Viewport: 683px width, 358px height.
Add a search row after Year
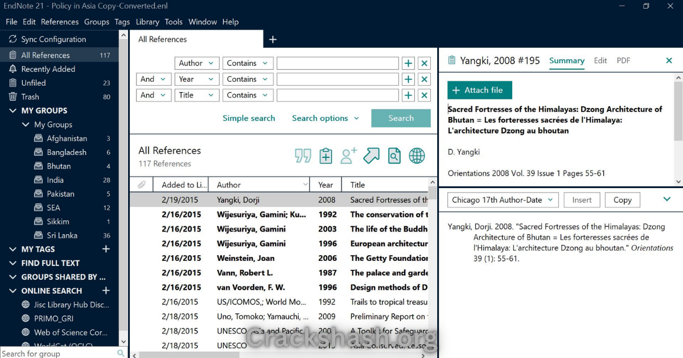click(408, 80)
